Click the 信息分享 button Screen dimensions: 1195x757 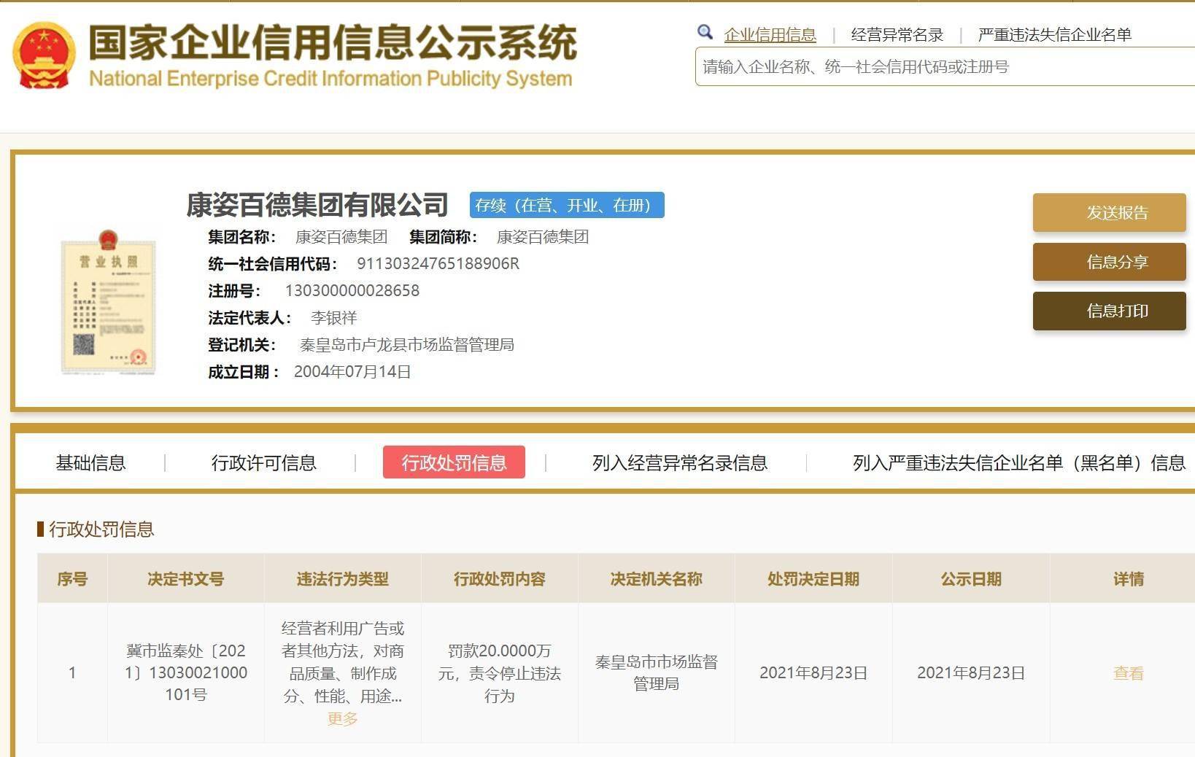1109,262
